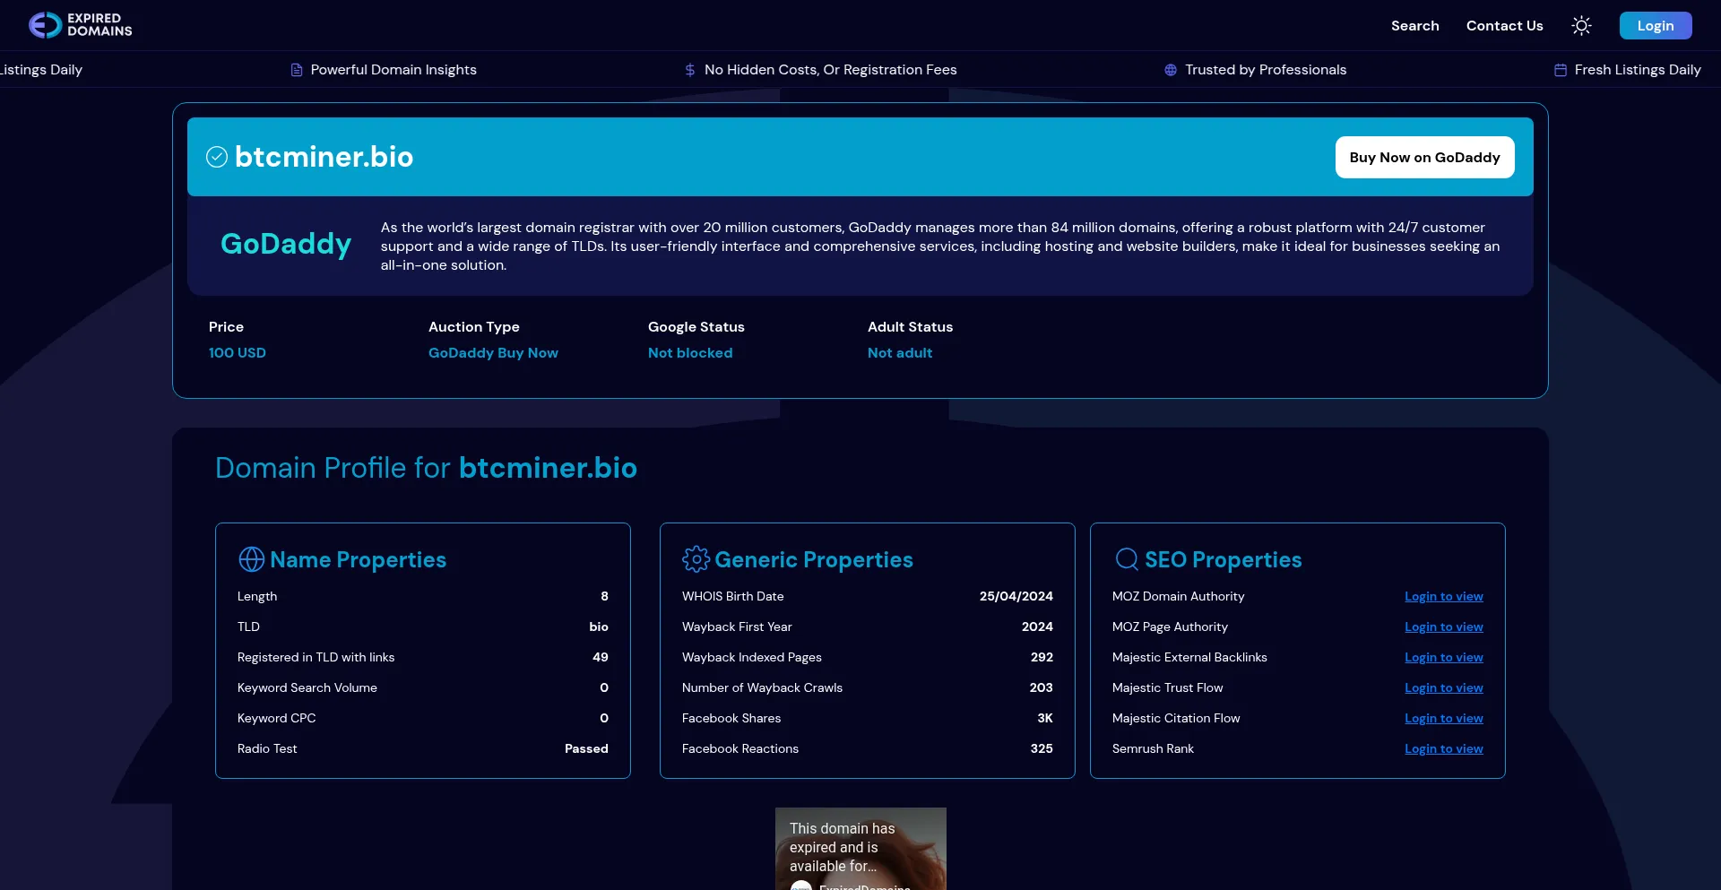Click the Not adult status value
The width and height of the screenshot is (1721, 890).
tap(900, 353)
